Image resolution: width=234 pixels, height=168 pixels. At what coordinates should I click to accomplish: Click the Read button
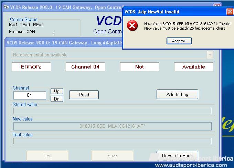[x=84, y=95]
